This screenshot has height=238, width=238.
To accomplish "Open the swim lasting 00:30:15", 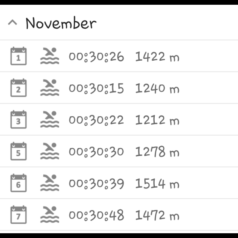I will coord(96,88).
